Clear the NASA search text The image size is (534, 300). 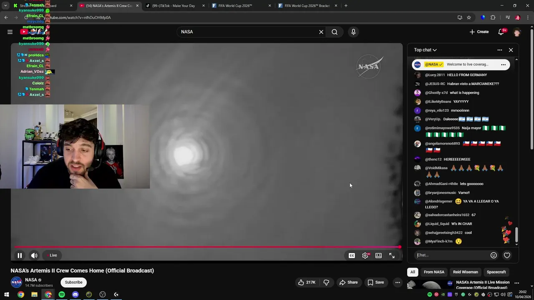(x=321, y=32)
